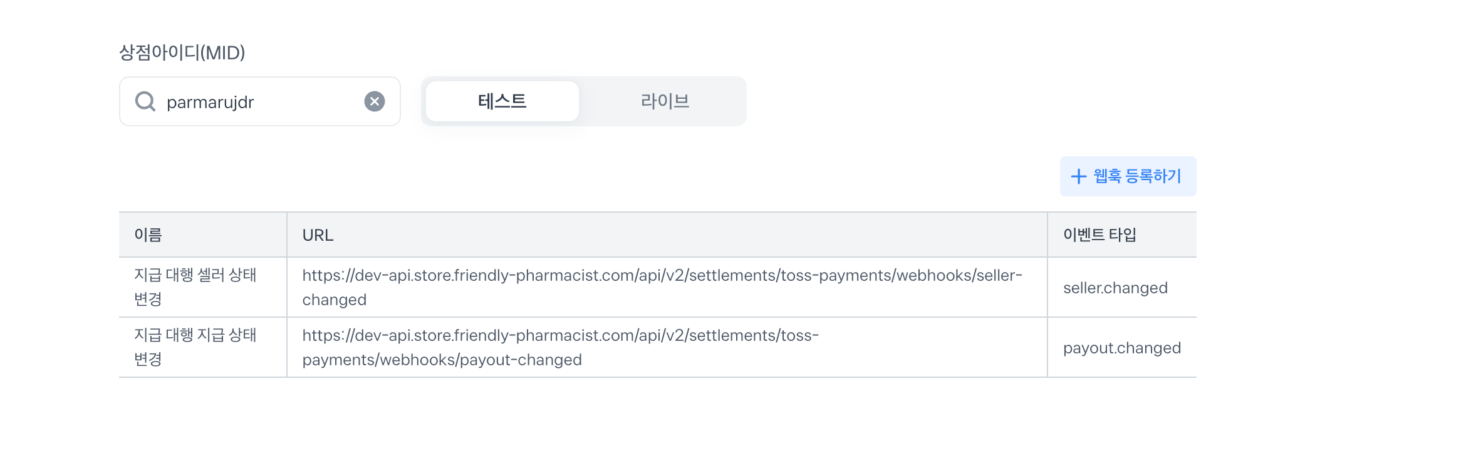Switch to the 라이브 tab
Image resolution: width=1471 pixels, height=461 pixels.
pyautogui.click(x=665, y=101)
